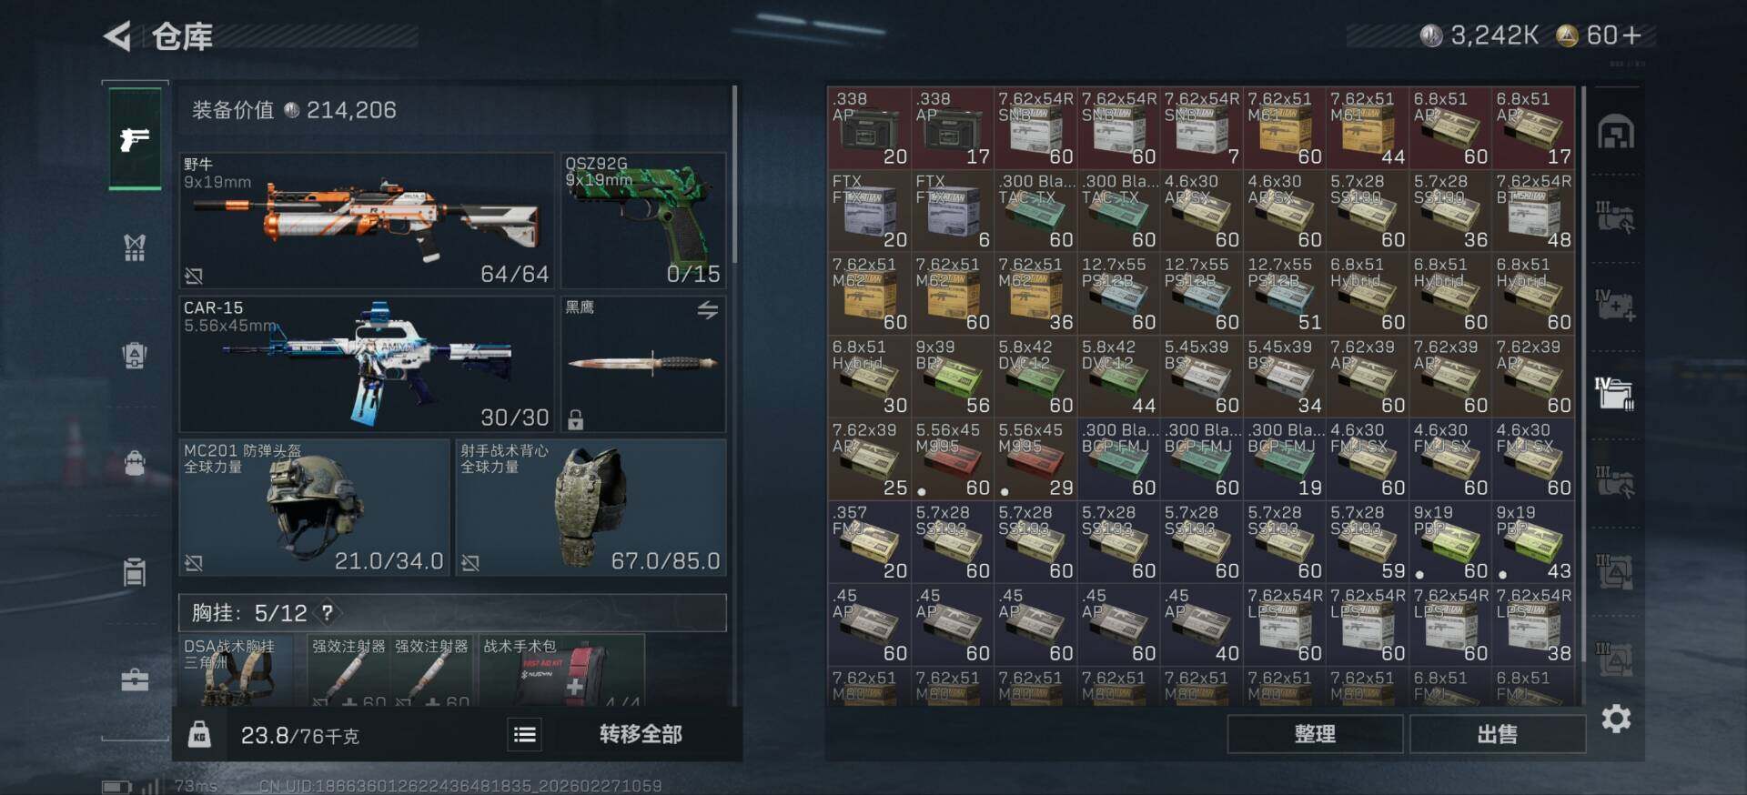The image size is (1747, 795).
Task: Expand the IV add-container storage slot
Action: (x=1615, y=306)
